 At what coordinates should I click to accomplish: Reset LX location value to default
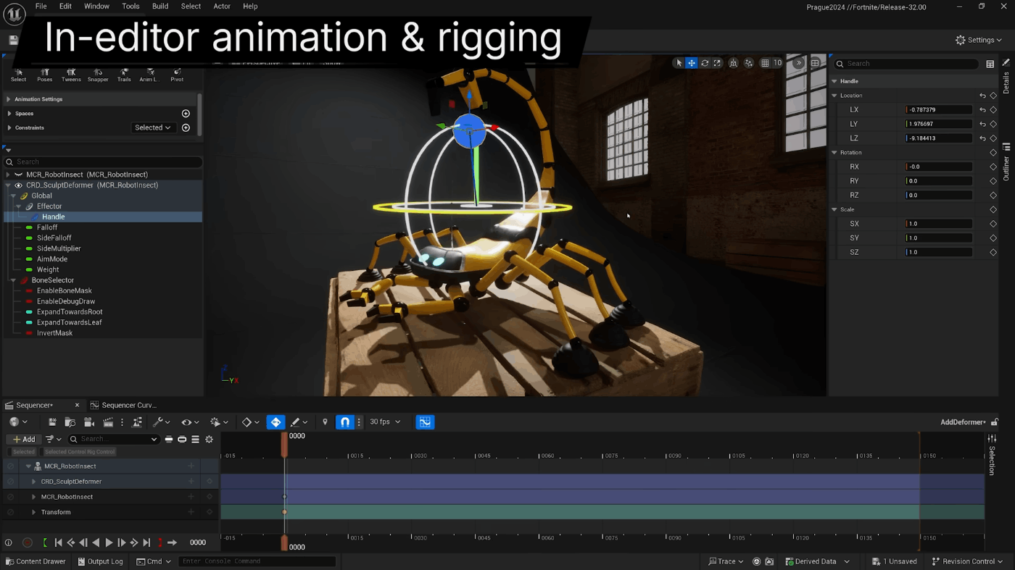982,110
